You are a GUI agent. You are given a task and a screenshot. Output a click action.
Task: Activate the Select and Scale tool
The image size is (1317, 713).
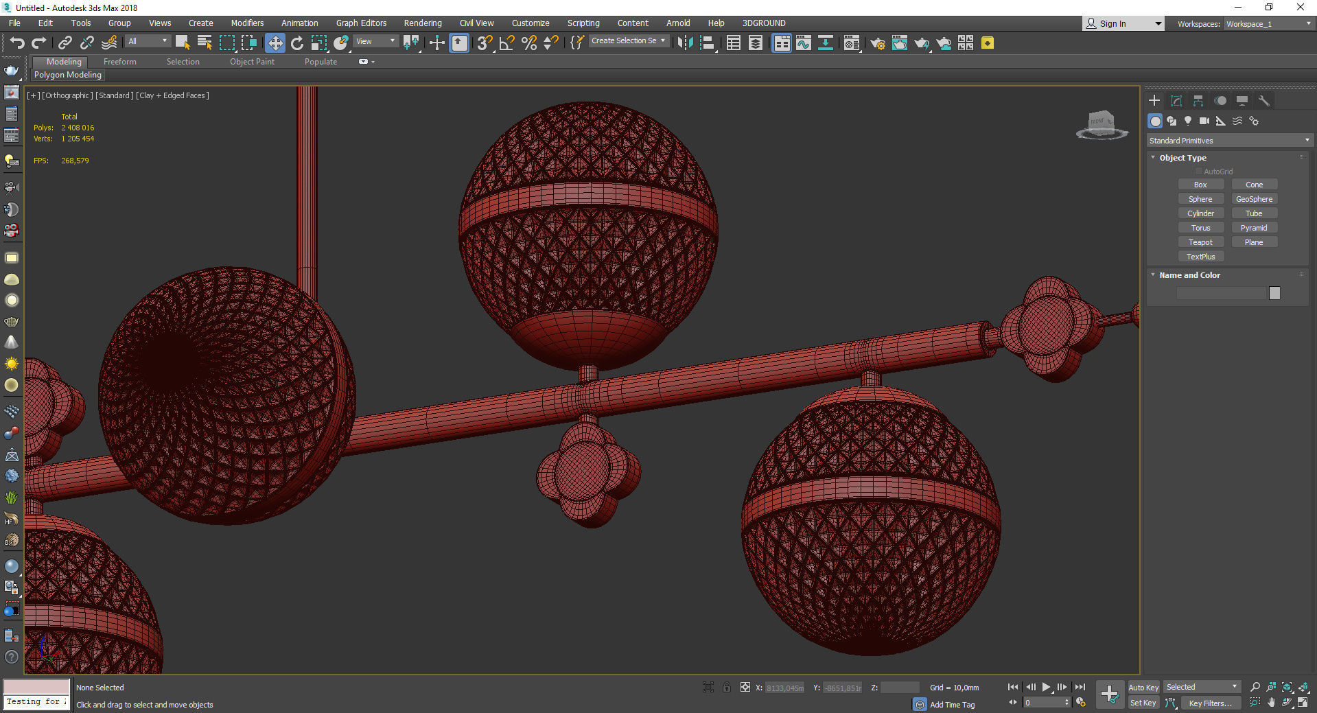(319, 43)
